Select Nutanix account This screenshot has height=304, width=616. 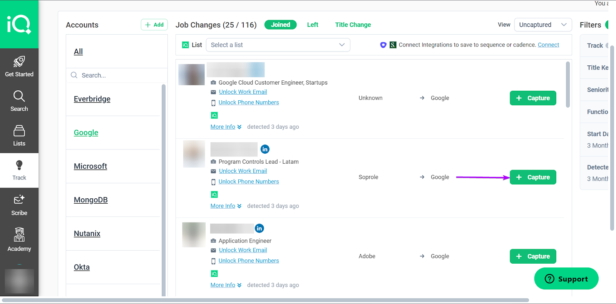[x=87, y=233]
